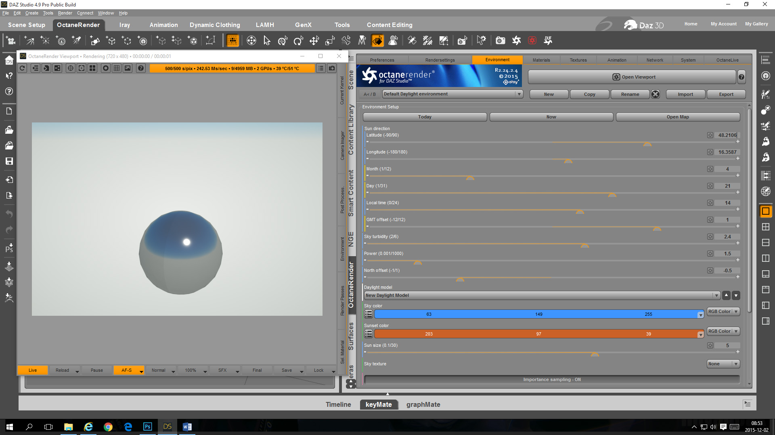Switch to the Materials tab
Image resolution: width=775 pixels, height=435 pixels.
[x=541, y=60]
